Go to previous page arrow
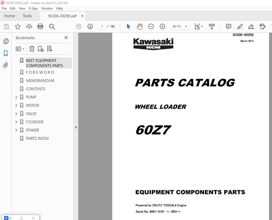This screenshot has width=272, height=220. (x=79, y=26)
